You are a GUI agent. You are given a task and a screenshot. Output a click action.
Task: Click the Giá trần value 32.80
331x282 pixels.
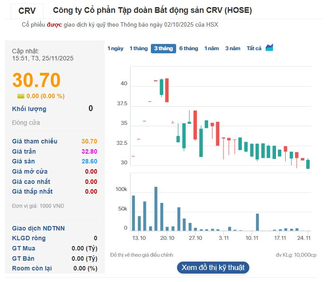[89, 151]
